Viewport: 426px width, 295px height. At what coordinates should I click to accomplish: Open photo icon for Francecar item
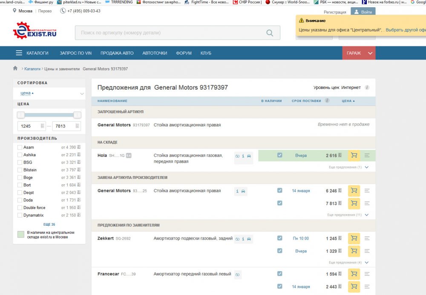pyautogui.click(x=238, y=275)
